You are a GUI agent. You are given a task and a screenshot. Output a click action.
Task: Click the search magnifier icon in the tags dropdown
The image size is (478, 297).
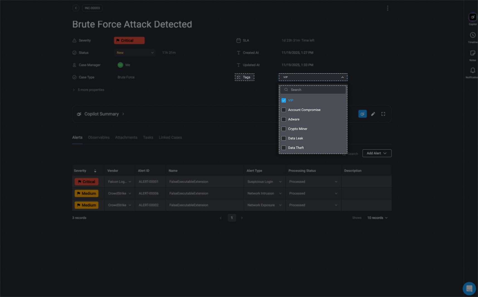click(286, 90)
